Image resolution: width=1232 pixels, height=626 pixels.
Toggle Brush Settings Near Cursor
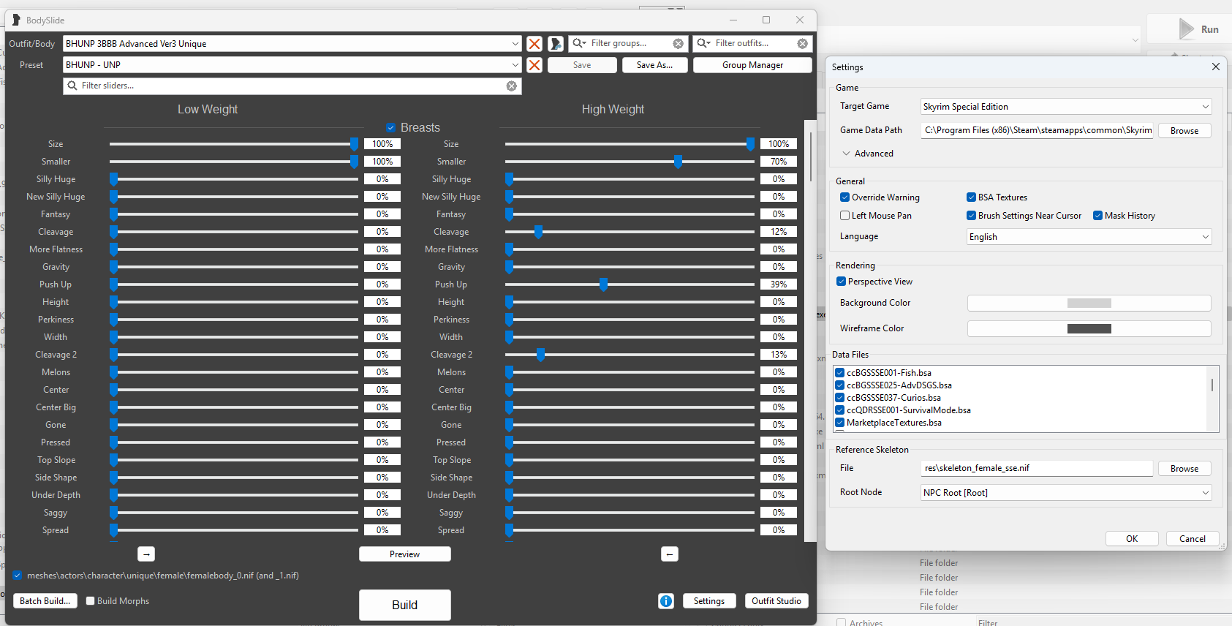click(971, 216)
